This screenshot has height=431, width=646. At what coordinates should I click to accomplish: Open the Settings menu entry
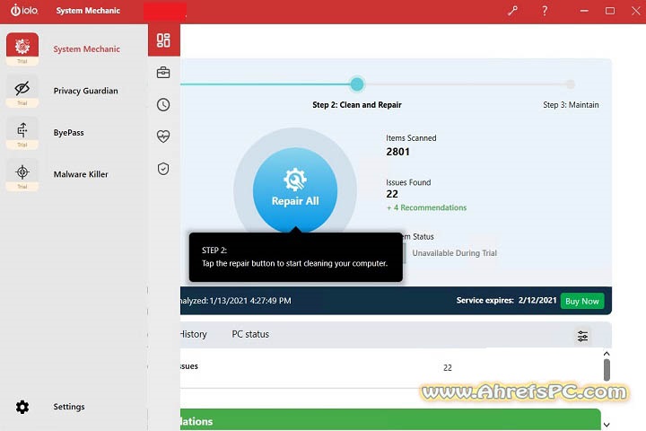(69, 407)
